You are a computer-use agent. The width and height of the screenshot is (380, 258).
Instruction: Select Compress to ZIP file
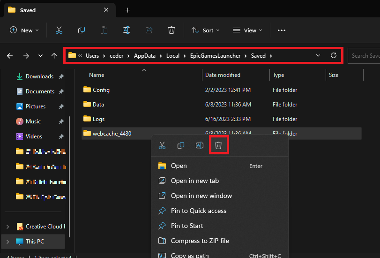click(x=200, y=241)
